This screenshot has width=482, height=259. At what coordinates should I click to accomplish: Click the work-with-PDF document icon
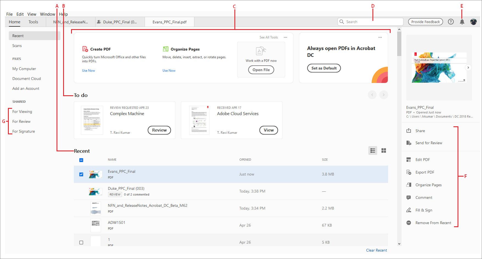pyautogui.click(x=261, y=51)
